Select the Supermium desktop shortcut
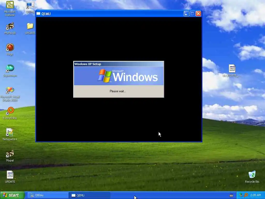Screen dimensions: 265x199 tap(10, 71)
